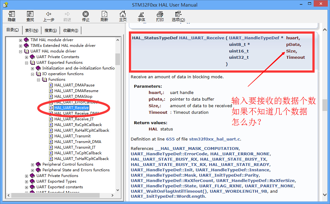Click the 隐藏 (Hide) toolbar icon

[x=12, y=14]
